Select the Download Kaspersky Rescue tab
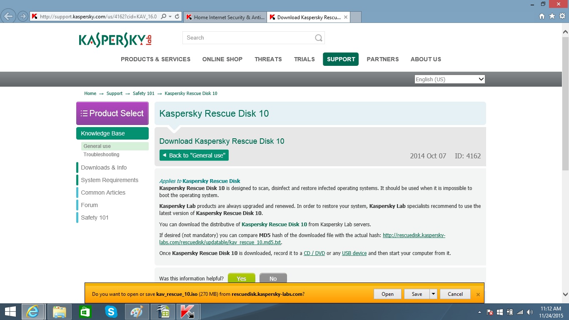 308,17
